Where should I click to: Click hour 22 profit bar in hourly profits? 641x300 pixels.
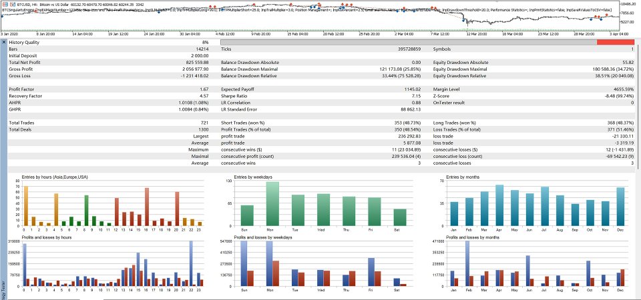coord(191,264)
